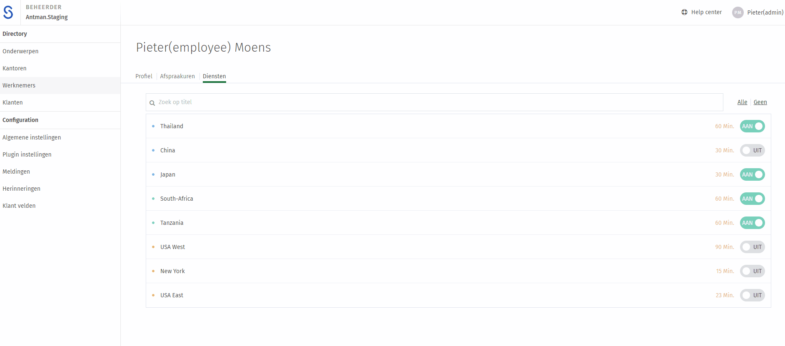Click the PM user avatar

(738, 12)
